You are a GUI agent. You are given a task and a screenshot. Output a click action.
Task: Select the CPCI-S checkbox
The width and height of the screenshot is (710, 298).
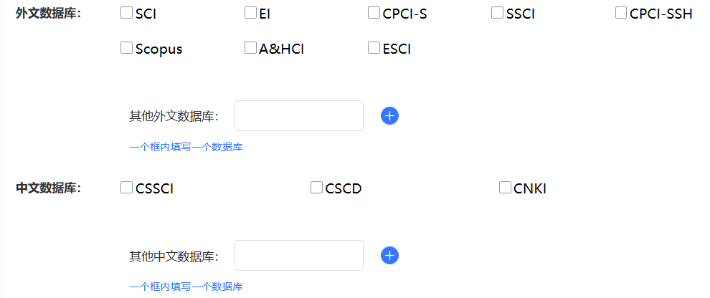(x=374, y=13)
